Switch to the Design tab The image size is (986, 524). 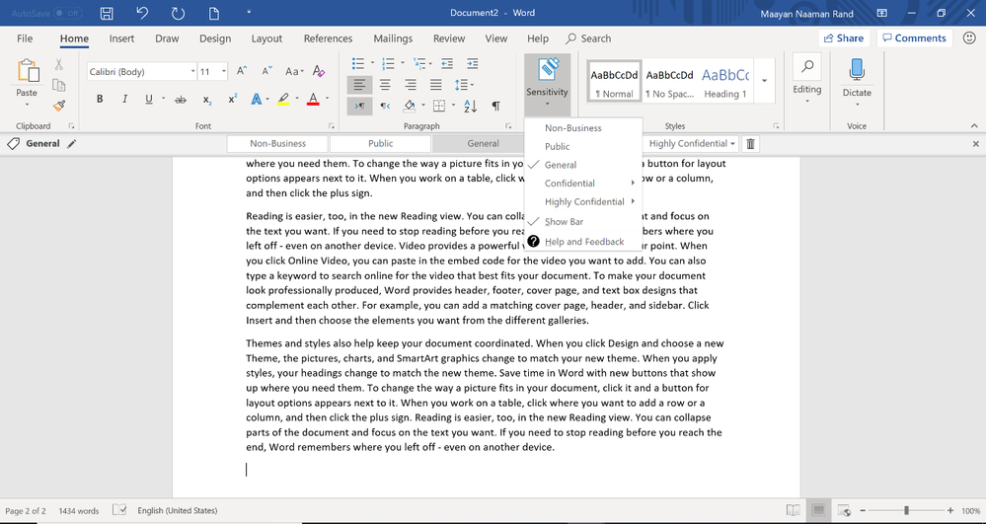click(215, 38)
